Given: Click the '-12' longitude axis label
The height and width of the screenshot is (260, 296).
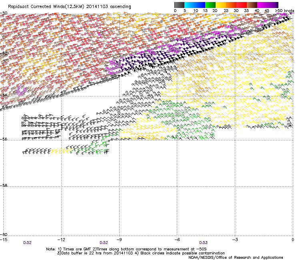Looking at the screenshot, I should pyautogui.click(x=61, y=240).
